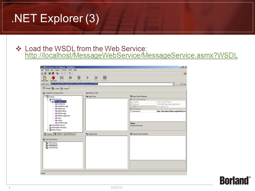255x191 pixels.
Task: Select TestCase (1) in Test Scenario
Action: click(53, 145)
